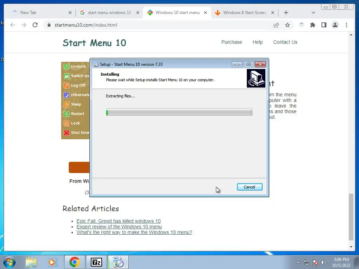Go forward in browser history
This screenshot has height=269, width=359.
click(24, 25)
